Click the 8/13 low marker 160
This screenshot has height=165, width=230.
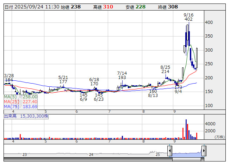point(153,91)
